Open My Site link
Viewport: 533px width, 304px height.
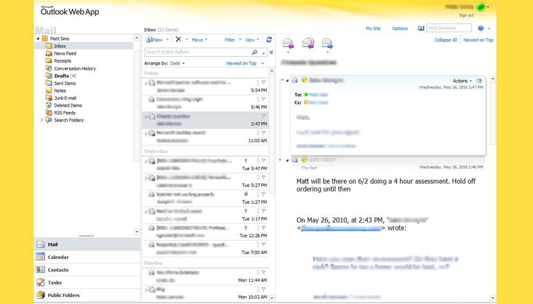pos(373,28)
